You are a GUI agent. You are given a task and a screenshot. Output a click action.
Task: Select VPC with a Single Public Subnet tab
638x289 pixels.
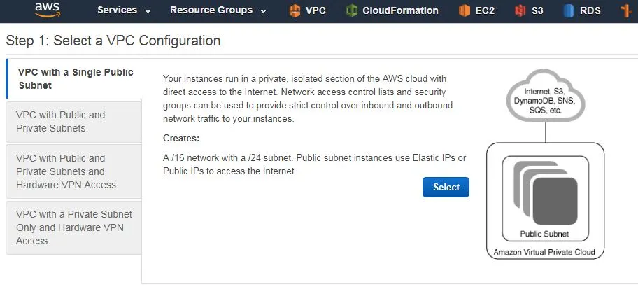74,78
